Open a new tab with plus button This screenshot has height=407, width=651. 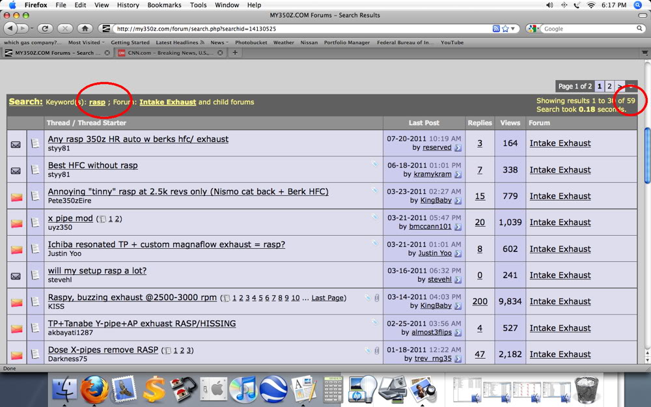click(235, 53)
